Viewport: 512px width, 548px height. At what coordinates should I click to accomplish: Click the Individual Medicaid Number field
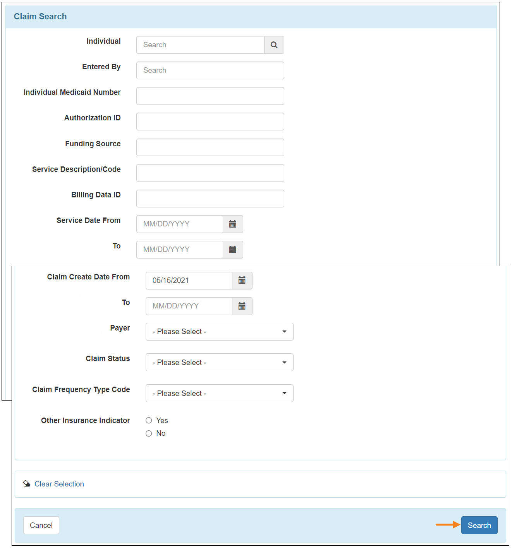[x=210, y=96]
